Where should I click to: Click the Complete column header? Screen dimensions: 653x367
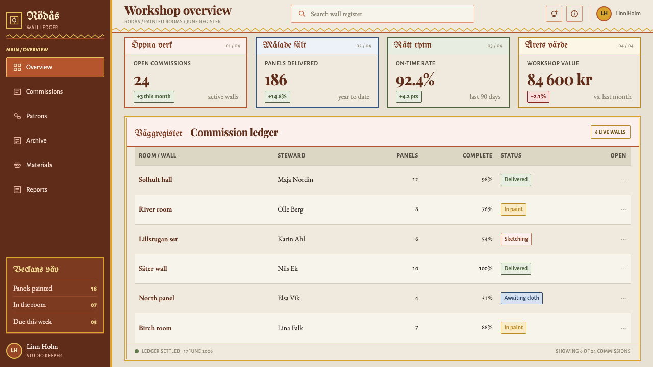478,156
